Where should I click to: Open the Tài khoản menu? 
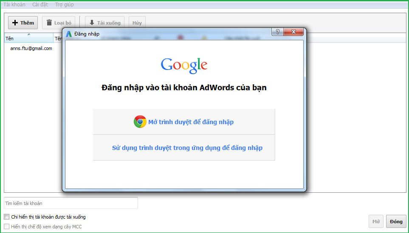click(14, 5)
